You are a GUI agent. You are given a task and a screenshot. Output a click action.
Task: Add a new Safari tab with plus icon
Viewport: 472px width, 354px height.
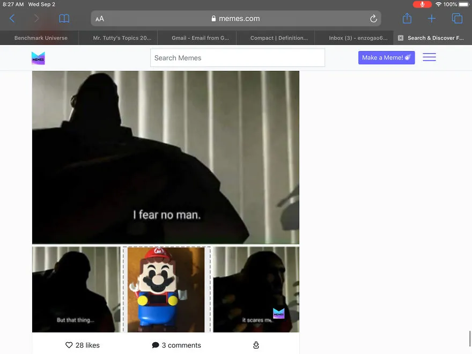coord(431,19)
